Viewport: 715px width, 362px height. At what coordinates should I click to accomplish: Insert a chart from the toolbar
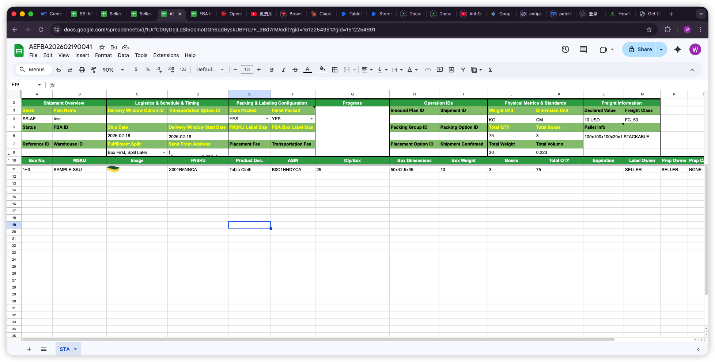point(451,69)
